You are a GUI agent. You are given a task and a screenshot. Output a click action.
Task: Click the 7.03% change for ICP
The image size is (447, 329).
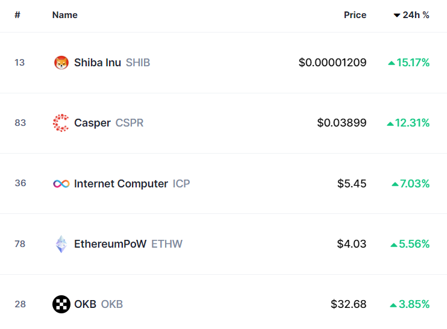coord(414,184)
